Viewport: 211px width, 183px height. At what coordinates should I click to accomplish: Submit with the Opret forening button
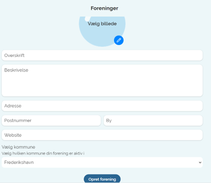point(102,179)
